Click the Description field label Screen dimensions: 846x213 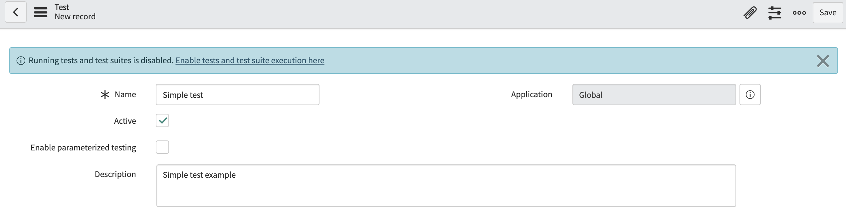coord(115,174)
